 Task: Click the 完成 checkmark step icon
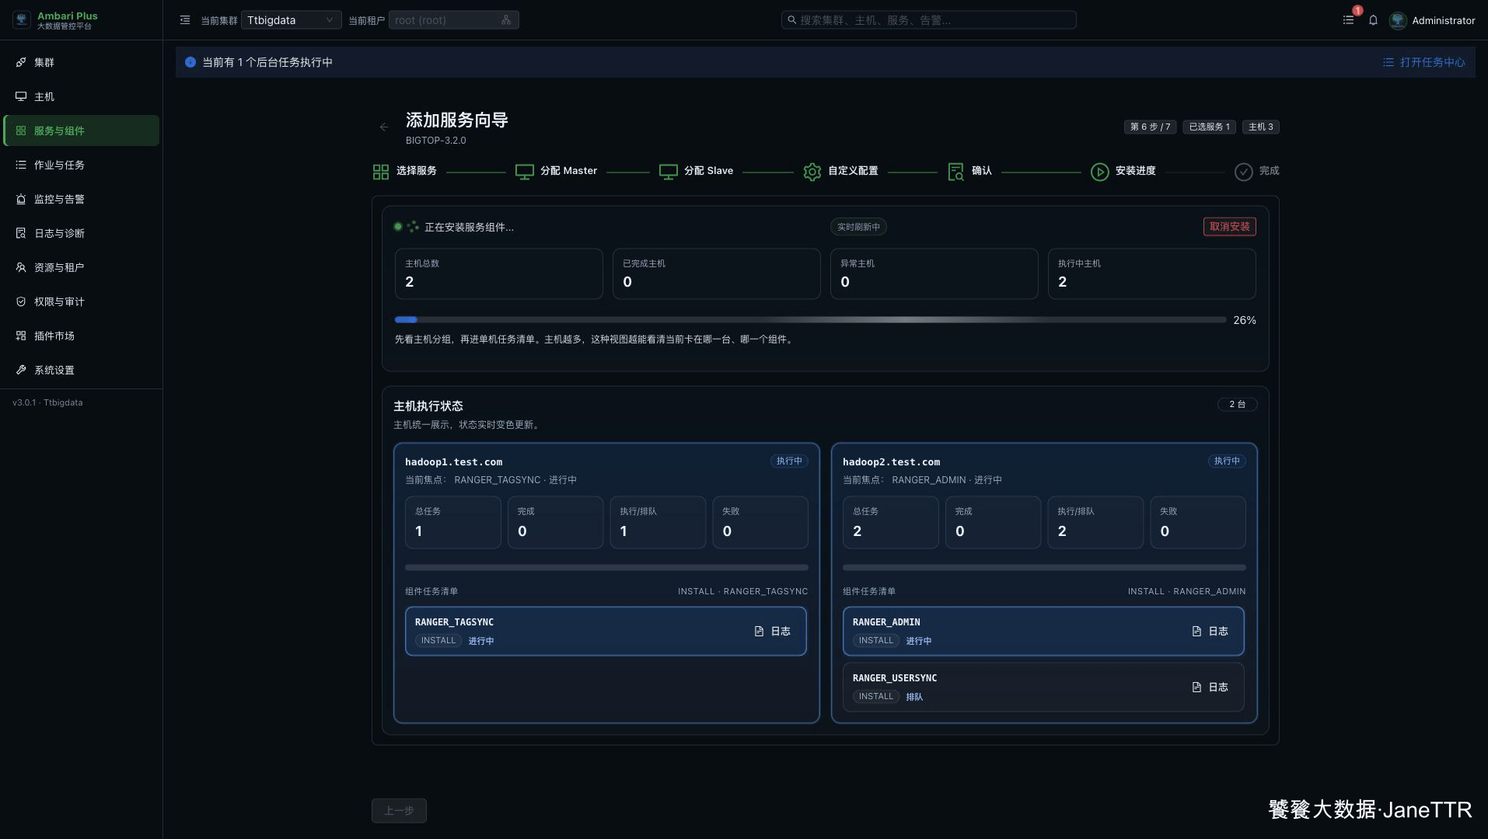pyautogui.click(x=1243, y=172)
